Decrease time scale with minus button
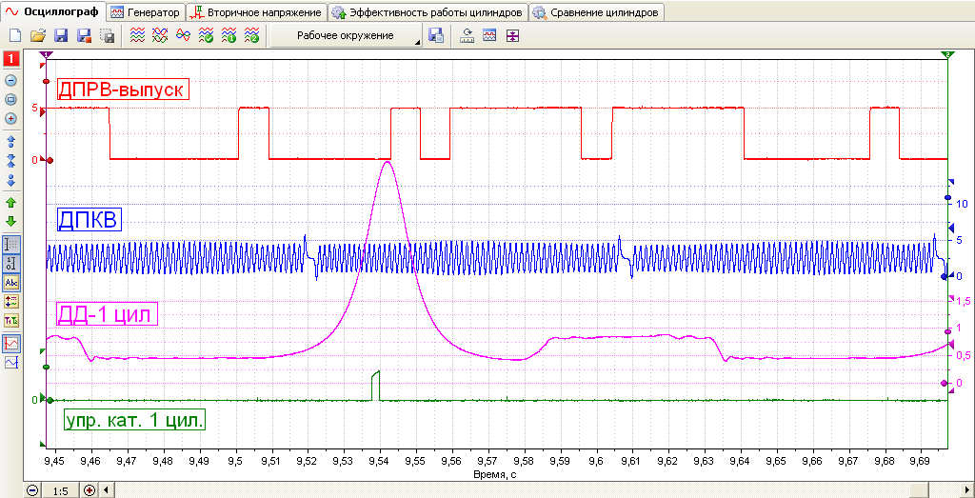This screenshot has width=975, height=498. (32, 490)
